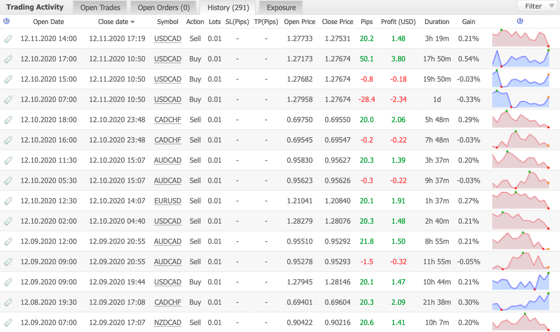Click the NZDCAD symbol link
The height and width of the screenshot is (332, 560).
tap(167, 323)
